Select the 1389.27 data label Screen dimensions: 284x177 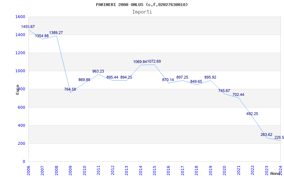click(56, 33)
